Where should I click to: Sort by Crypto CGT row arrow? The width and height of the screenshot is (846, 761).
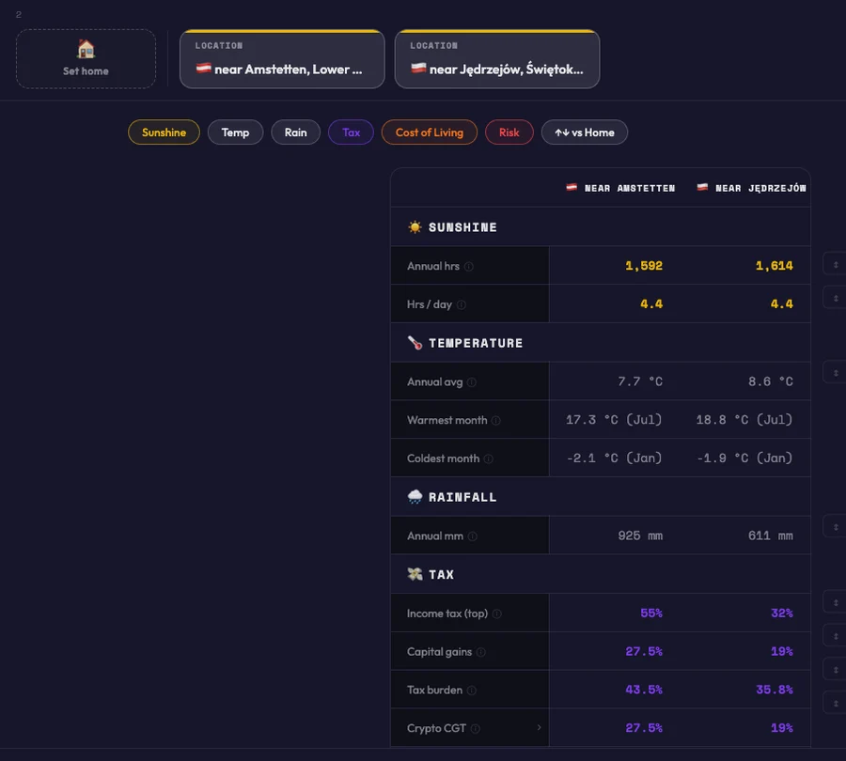coord(836,703)
